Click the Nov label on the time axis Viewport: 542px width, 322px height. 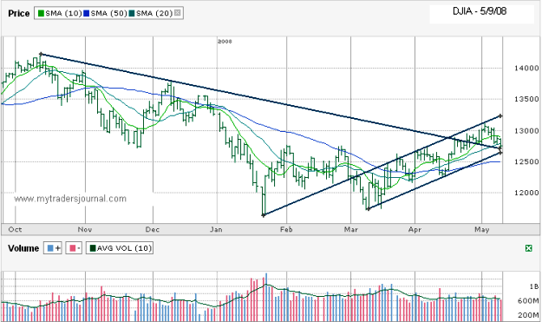(x=85, y=229)
